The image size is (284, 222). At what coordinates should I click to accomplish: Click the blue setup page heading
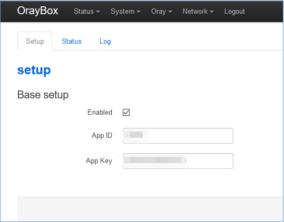[x=34, y=70]
